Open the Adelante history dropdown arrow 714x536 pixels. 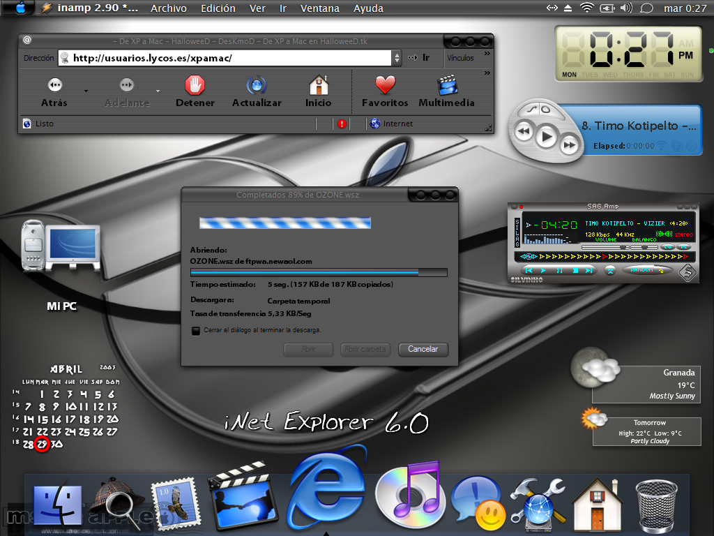point(158,91)
